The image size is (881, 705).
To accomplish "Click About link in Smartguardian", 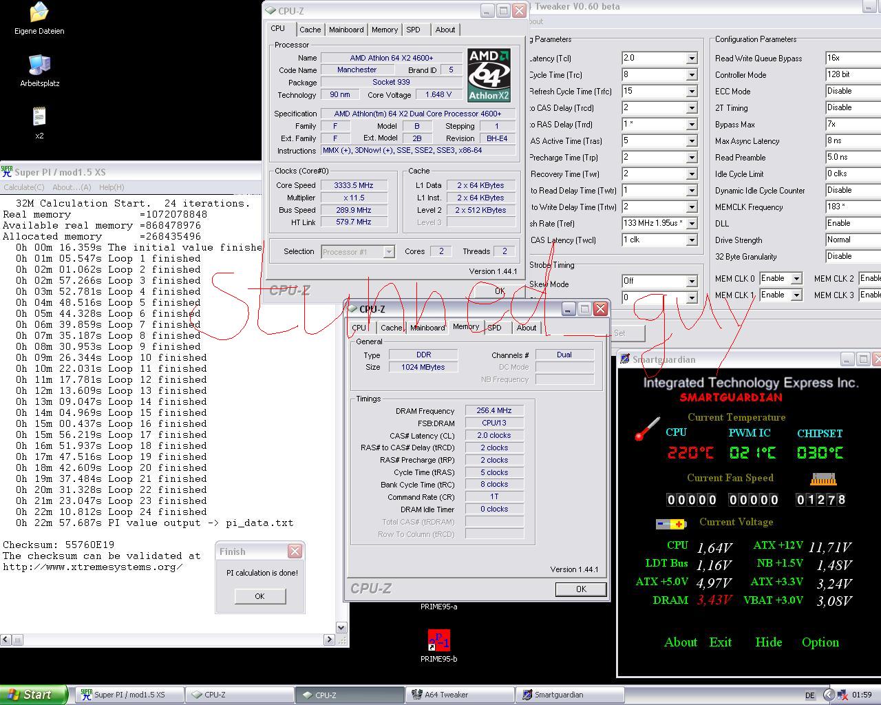I will point(681,642).
